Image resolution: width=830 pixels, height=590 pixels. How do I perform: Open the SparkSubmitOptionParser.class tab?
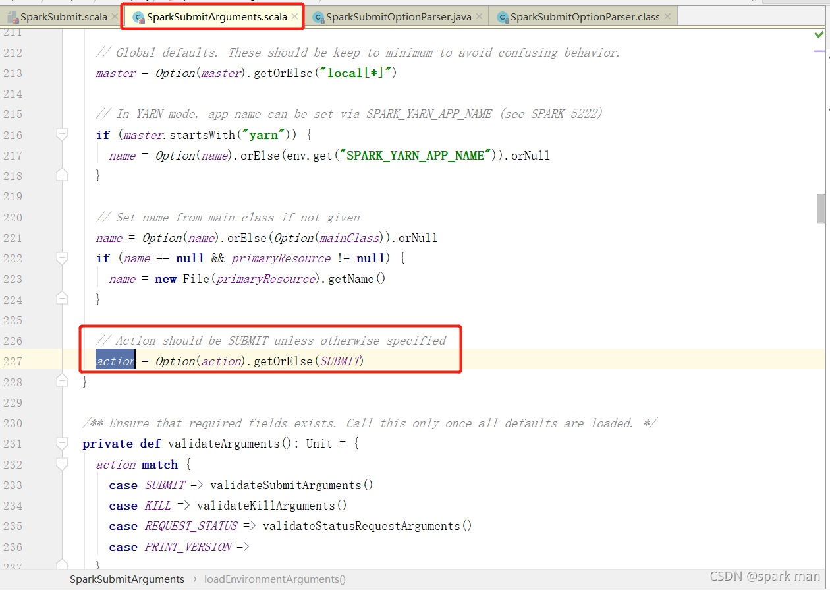pyautogui.click(x=585, y=17)
